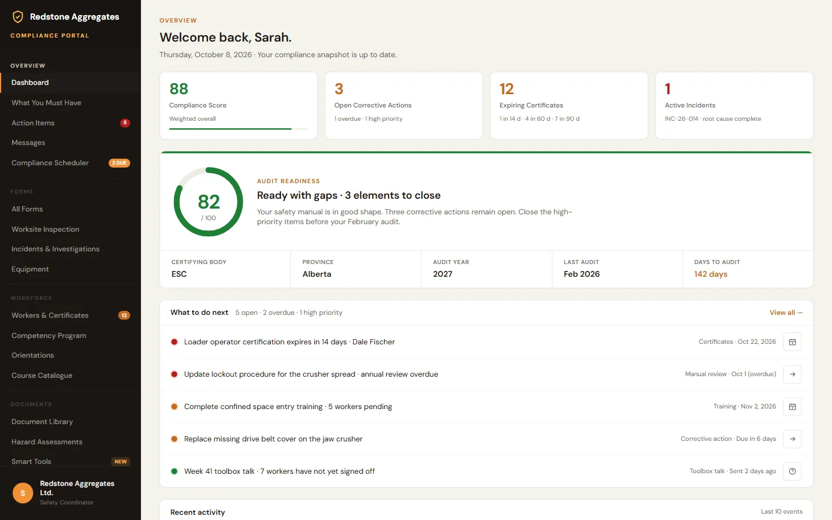Click "Replace missing drive belt cover" item
The image size is (832, 520).
273,439
